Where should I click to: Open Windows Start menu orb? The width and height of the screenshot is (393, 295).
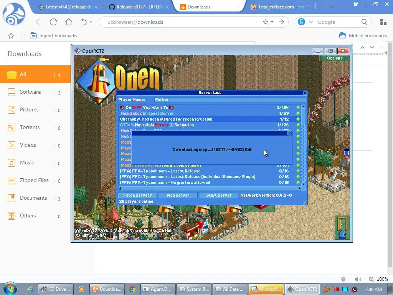pos(10,288)
